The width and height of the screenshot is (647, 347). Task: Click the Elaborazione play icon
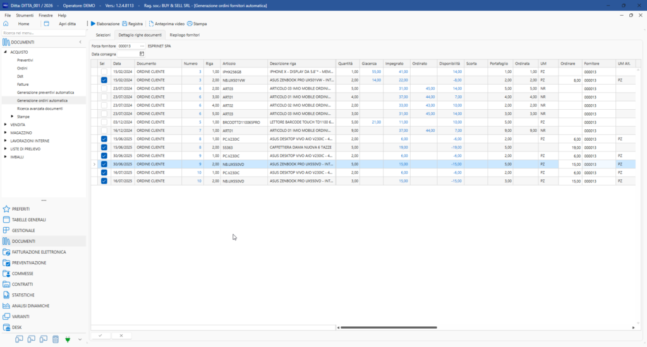[94, 24]
